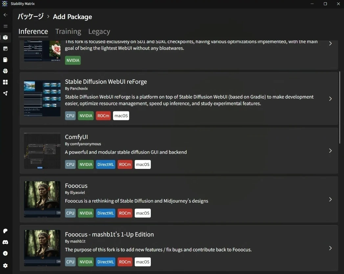Click the Stable Diffusion WebUI reForge thumbnail

(x=42, y=99)
